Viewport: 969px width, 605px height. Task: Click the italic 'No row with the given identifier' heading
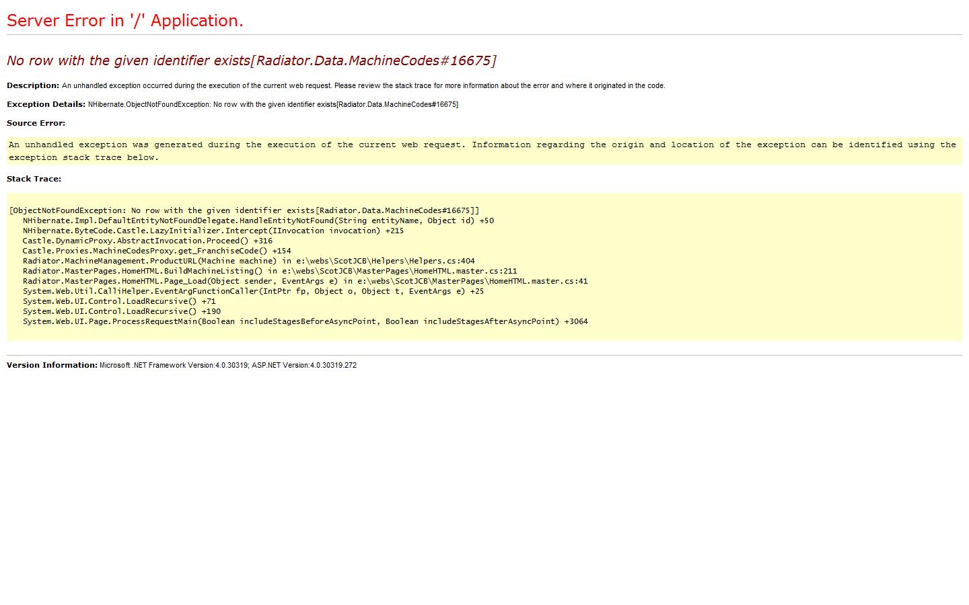coord(251,61)
